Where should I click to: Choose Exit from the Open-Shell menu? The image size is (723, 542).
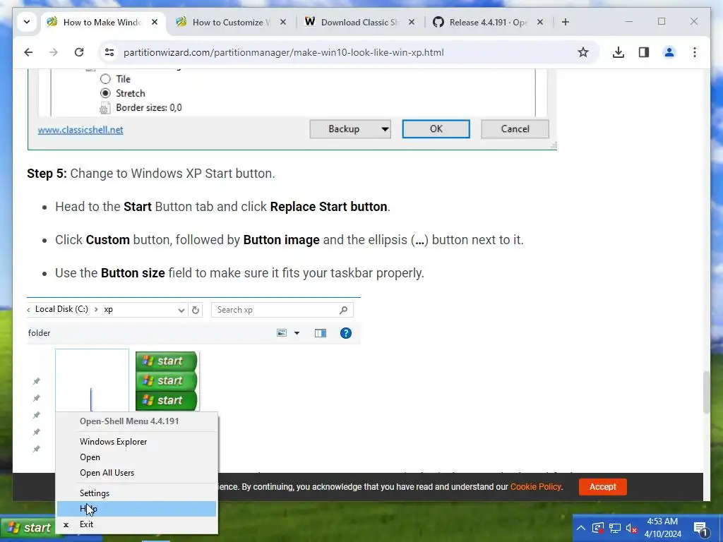pos(136,524)
